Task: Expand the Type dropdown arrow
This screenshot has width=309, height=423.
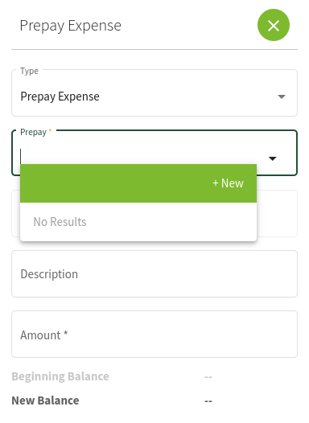Action: click(x=281, y=97)
